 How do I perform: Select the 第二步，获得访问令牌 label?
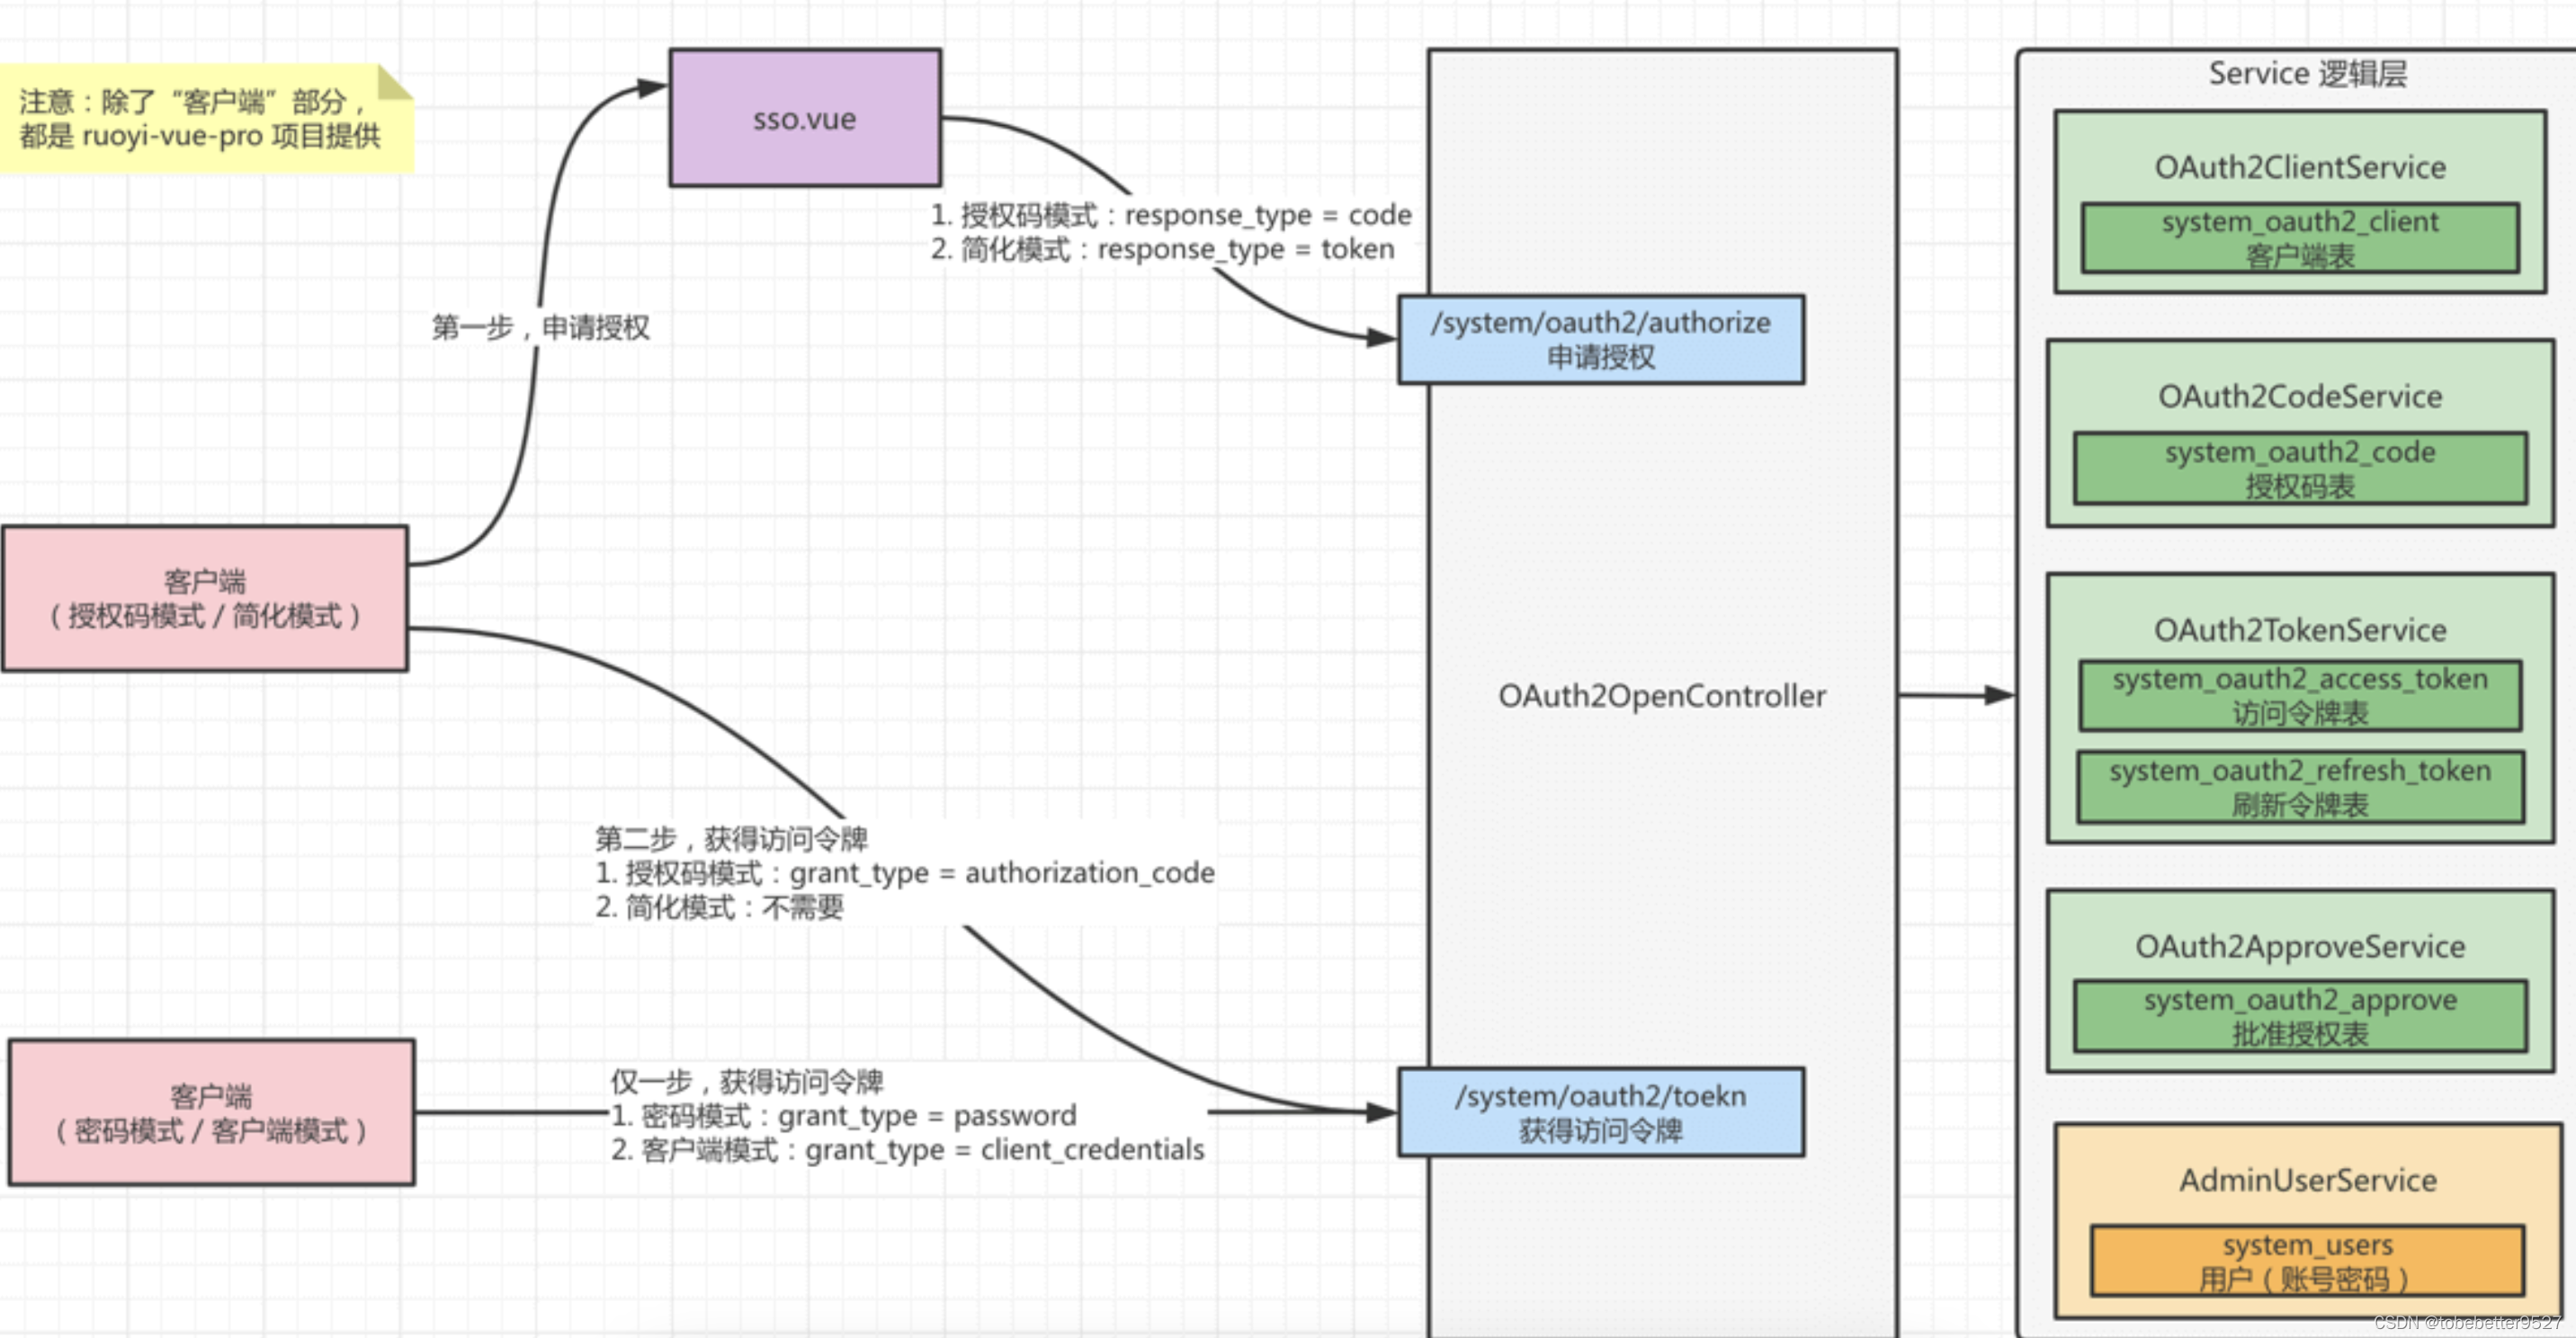coord(731,838)
